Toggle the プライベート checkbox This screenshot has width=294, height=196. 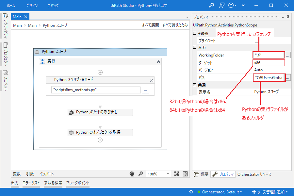point(257,41)
